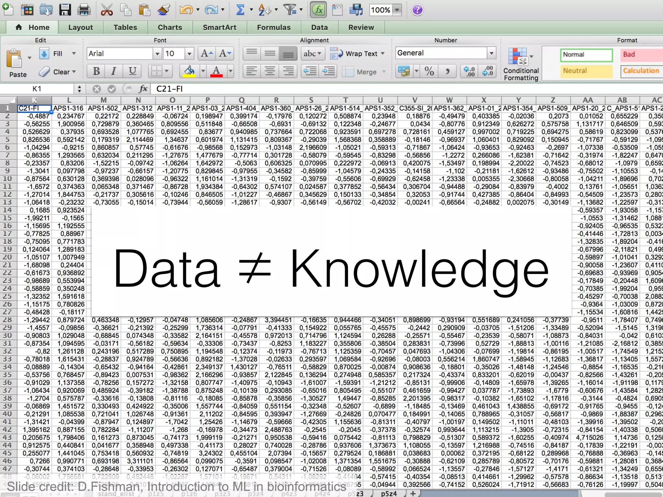Open the Help question mark icon
Image resolution: width=663 pixels, height=497 pixels.
click(417, 10)
